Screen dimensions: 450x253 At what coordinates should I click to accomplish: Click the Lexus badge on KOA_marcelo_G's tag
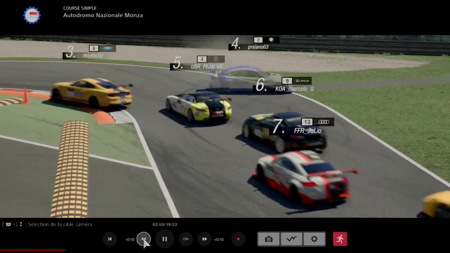(302, 81)
